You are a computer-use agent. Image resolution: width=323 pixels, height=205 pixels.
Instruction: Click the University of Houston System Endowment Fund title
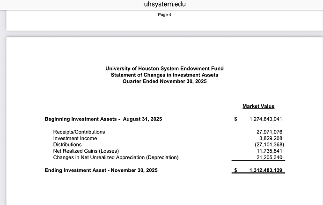coord(164,69)
